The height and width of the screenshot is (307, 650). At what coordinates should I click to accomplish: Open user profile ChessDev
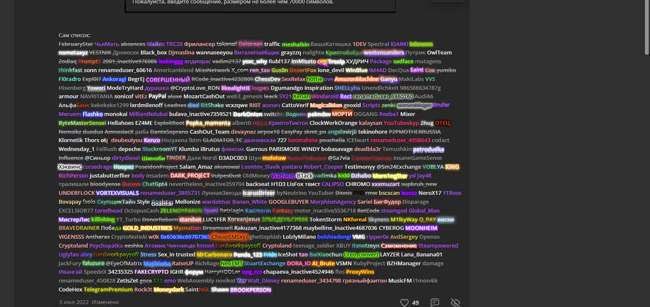click(x=267, y=79)
